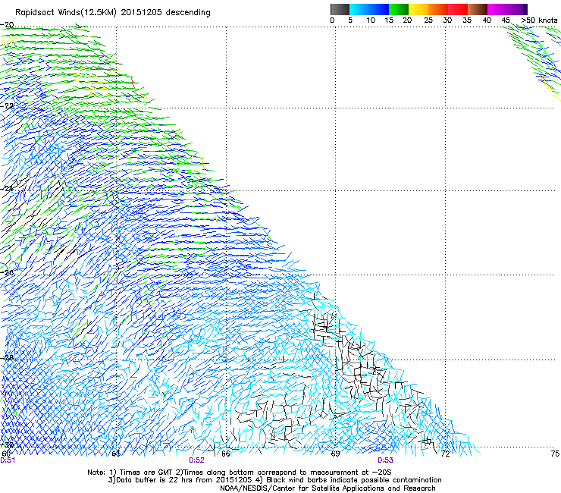Click longitude label '75' on bottom axis
The height and width of the screenshot is (493, 561).
tap(555, 454)
